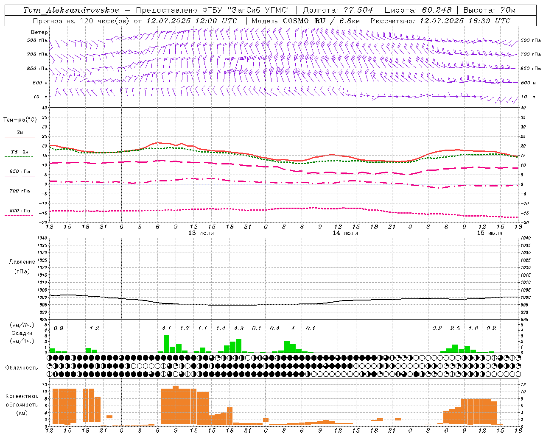Click the 850 гПа temperature legend label
The height and width of the screenshot is (434, 543).
coord(20,172)
